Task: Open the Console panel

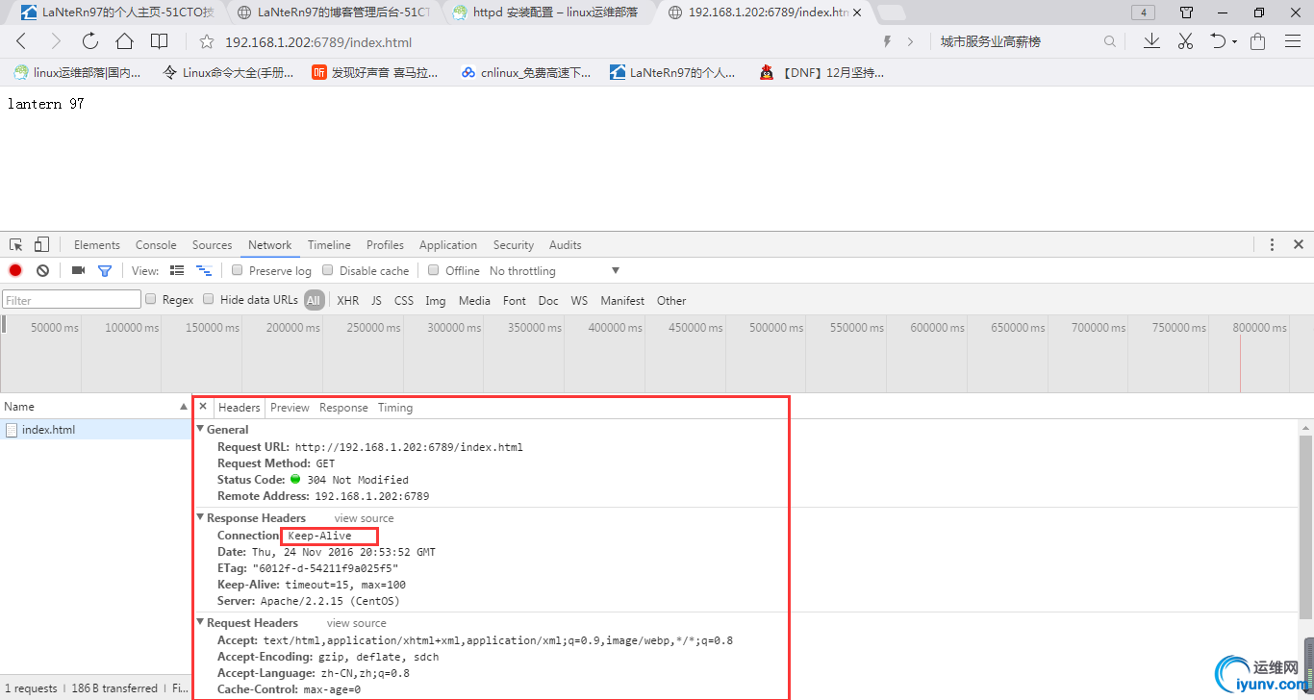Action: (156, 244)
